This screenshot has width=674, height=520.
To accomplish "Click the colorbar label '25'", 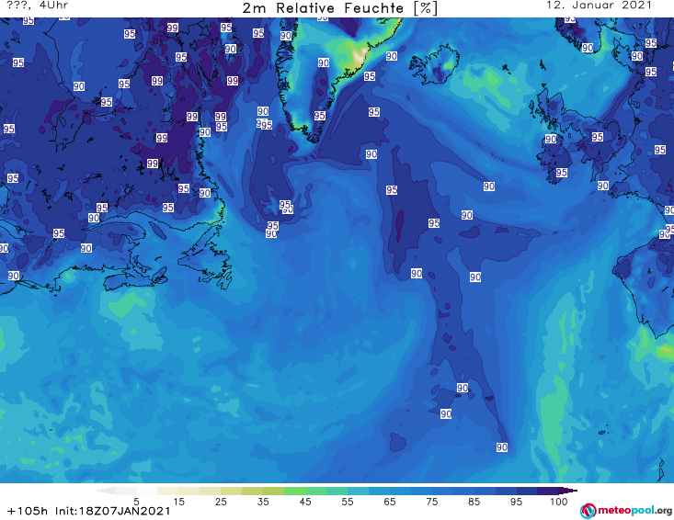I will (221, 502).
